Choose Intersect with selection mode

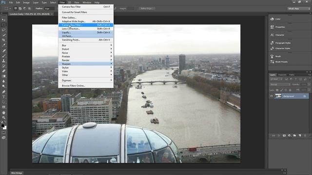30,9
